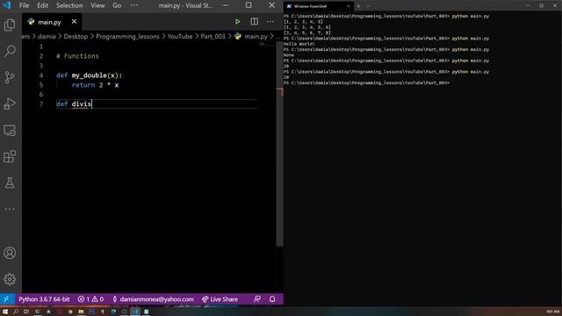Open Task View on taskbar
The width and height of the screenshot is (562, 316).
click(26, 312)
